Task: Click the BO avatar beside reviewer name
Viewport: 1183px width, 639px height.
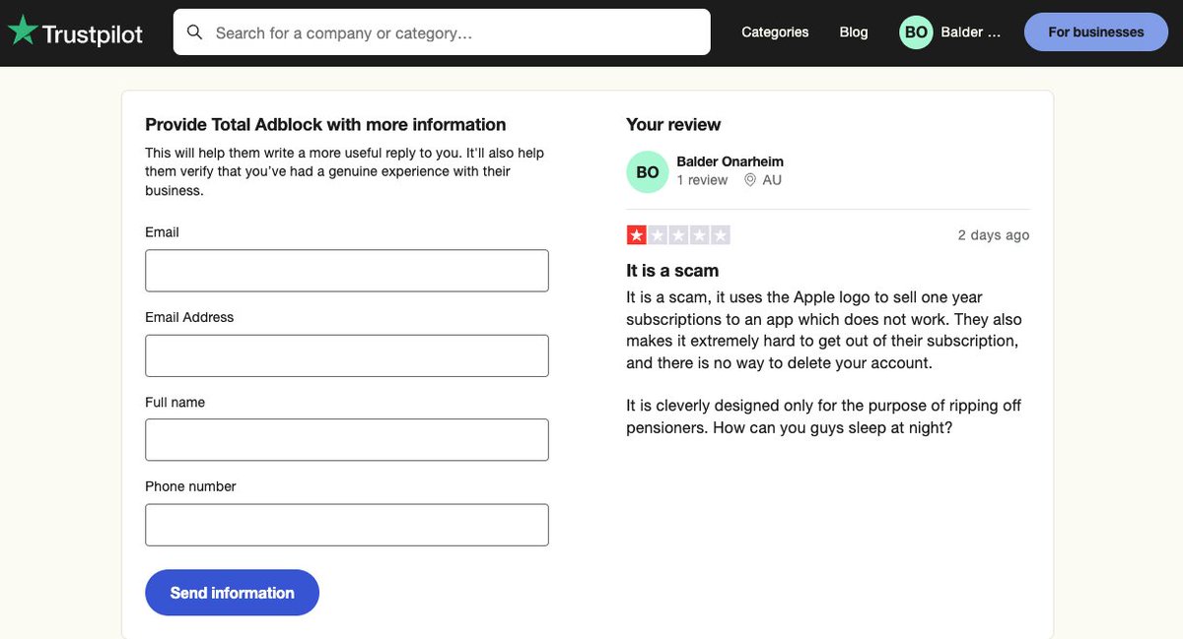Action: [648, 172]
